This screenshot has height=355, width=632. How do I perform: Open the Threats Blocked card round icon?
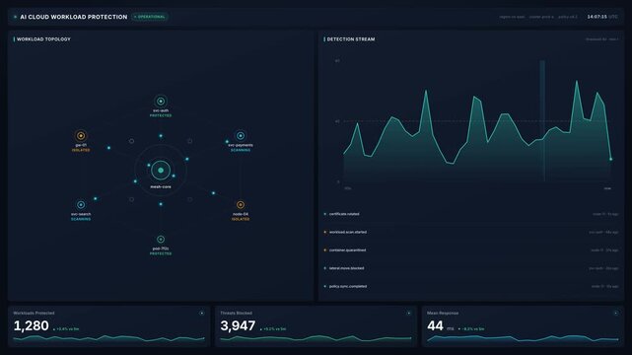pos(408,314)
